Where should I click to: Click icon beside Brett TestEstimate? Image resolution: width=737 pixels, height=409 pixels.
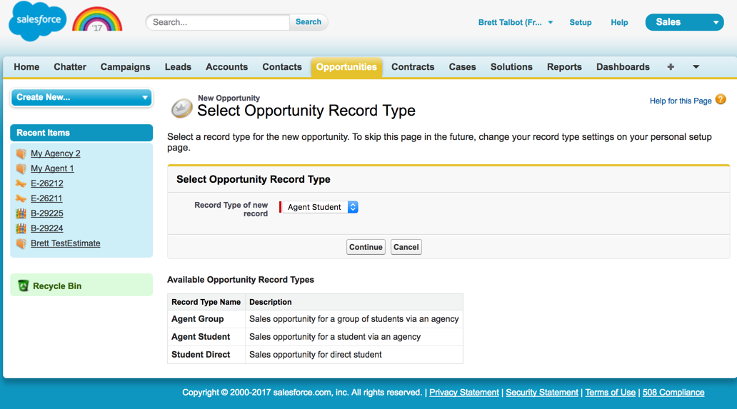[21, 243]
